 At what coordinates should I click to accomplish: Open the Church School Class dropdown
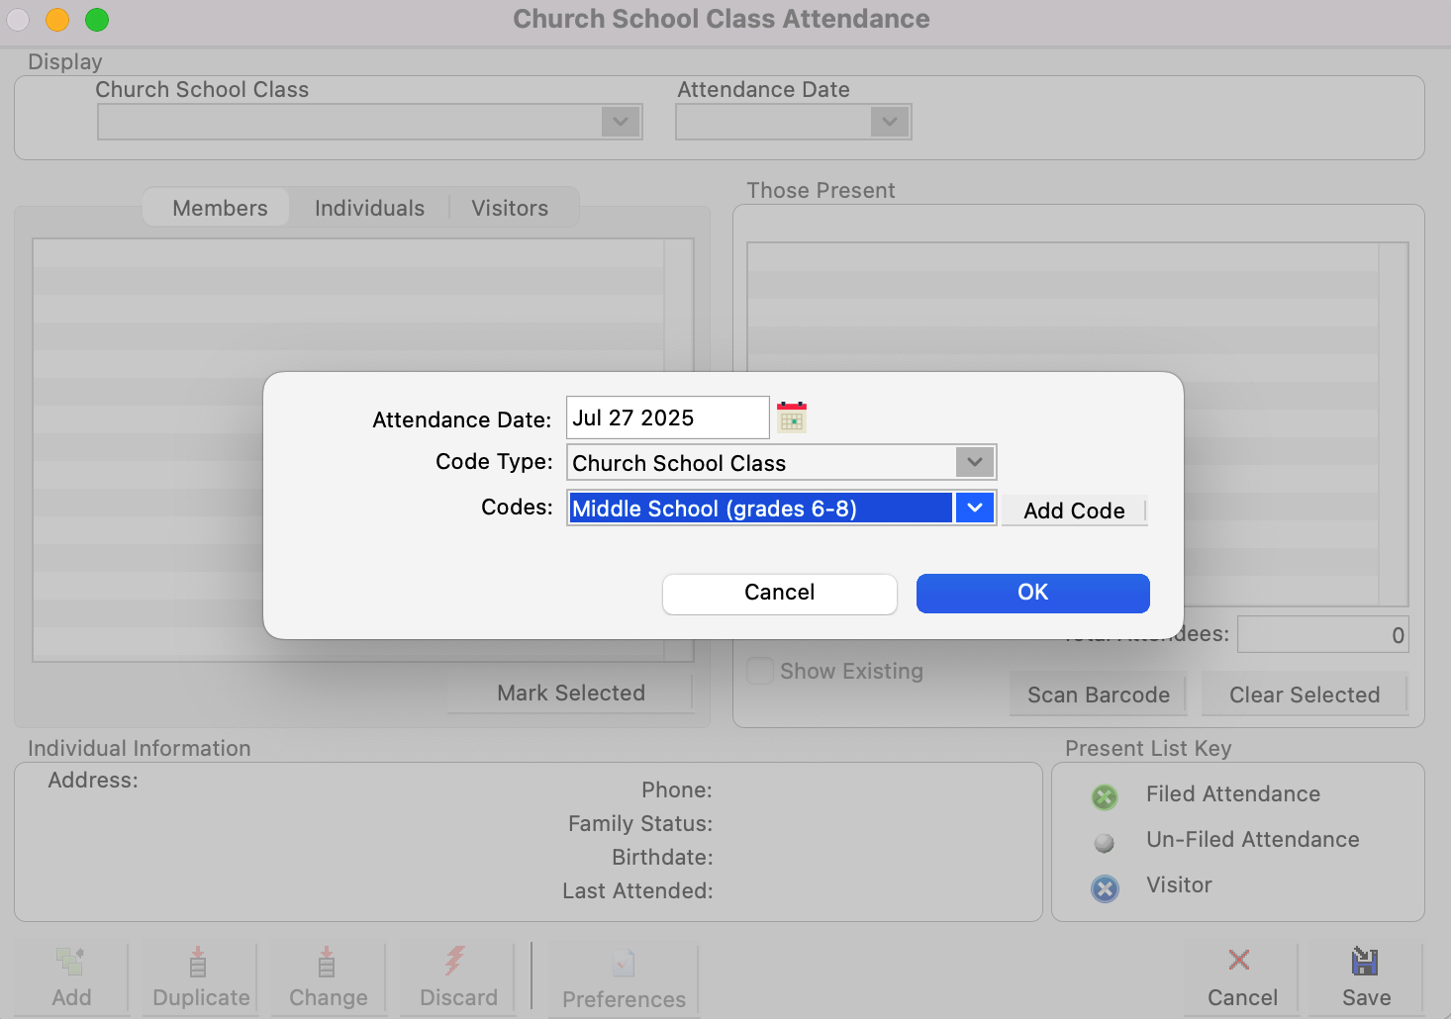[x=621, y=122]
